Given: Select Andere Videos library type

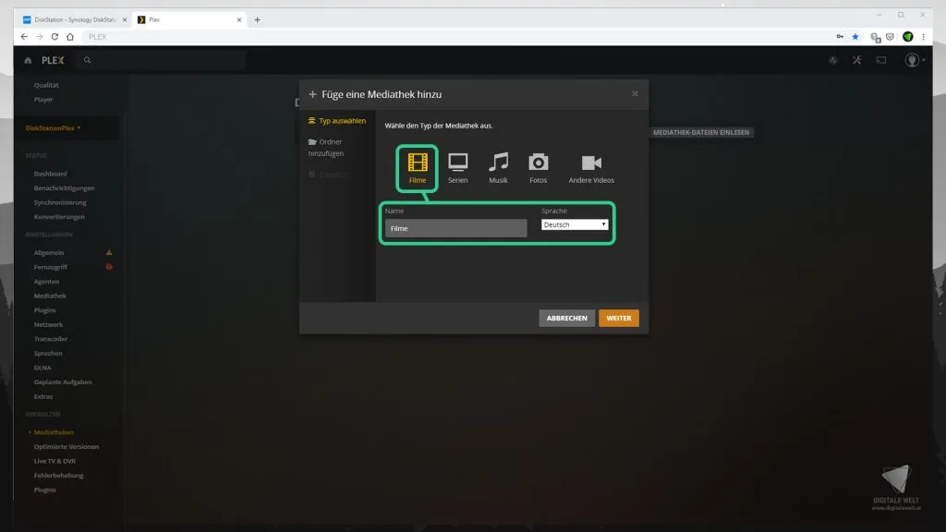Looking at the screenshot, I should pyautogui.click(x=590, y=168).
